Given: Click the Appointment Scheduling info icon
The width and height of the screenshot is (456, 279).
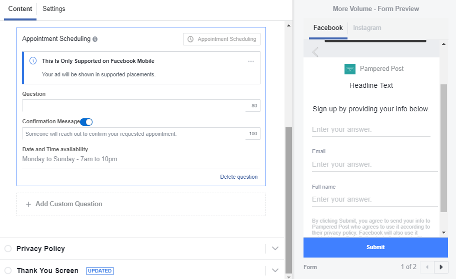Looking at the screenshot, I should [x=95, y=39].
